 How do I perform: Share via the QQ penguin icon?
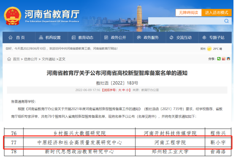(x=228, y=59)
